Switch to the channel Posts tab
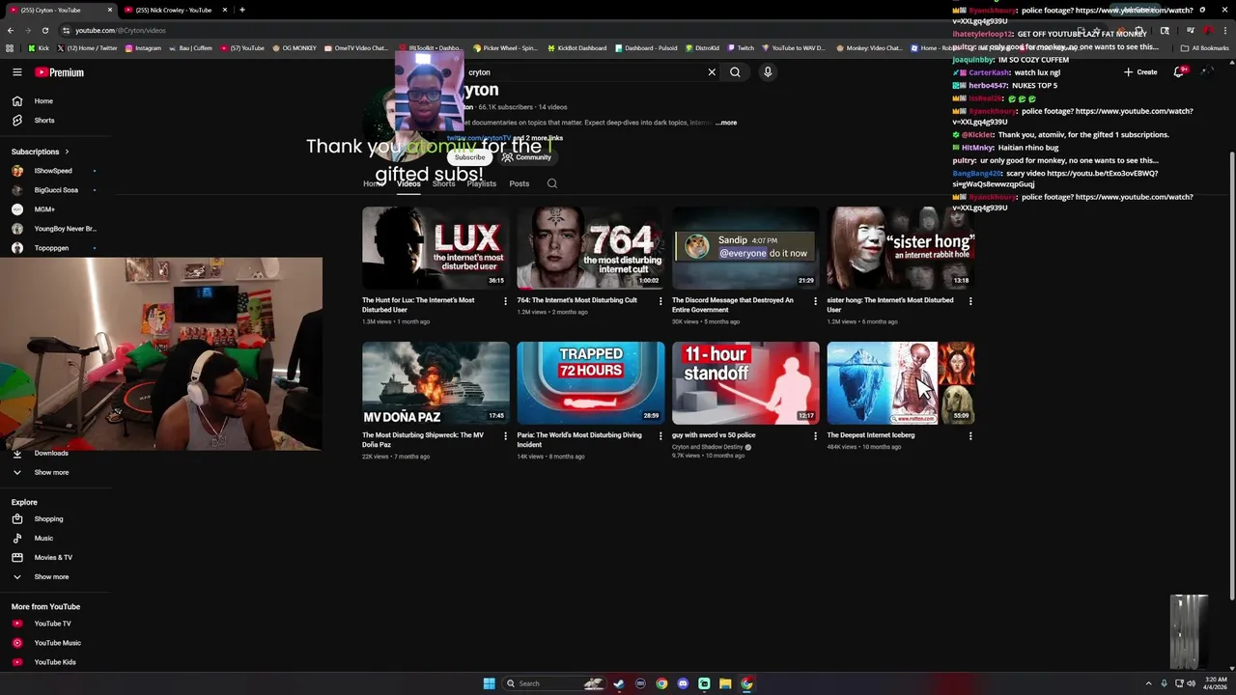1236x695 pixels. pyautogui.click(x=520, y=183)
